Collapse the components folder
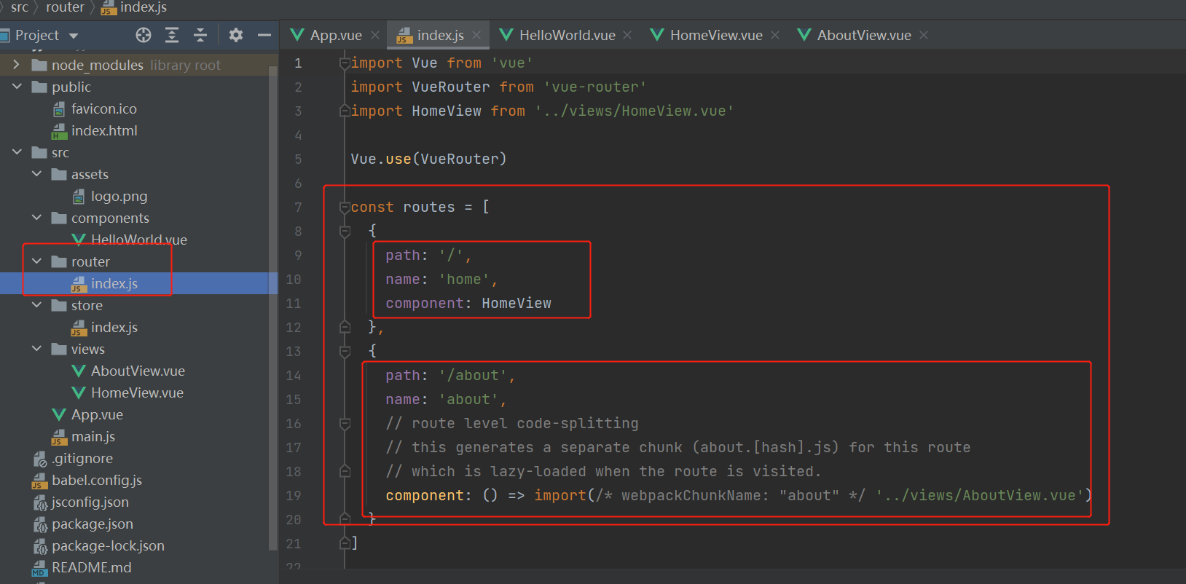 click(x=36, y=218)
